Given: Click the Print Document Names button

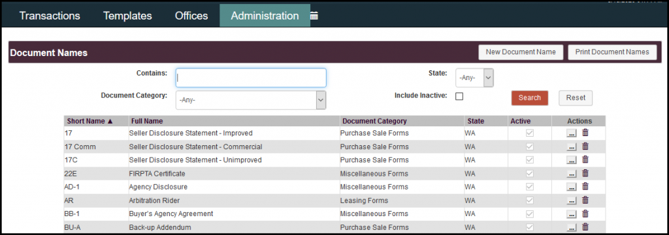Looking at the screenshot, I should tap(612, 52).
